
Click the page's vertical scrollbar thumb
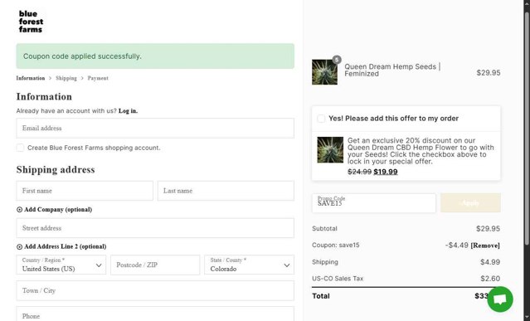click(527, 129)
